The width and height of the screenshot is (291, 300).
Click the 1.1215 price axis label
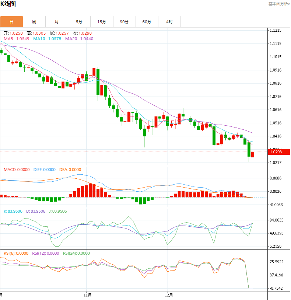pos(276,30)
